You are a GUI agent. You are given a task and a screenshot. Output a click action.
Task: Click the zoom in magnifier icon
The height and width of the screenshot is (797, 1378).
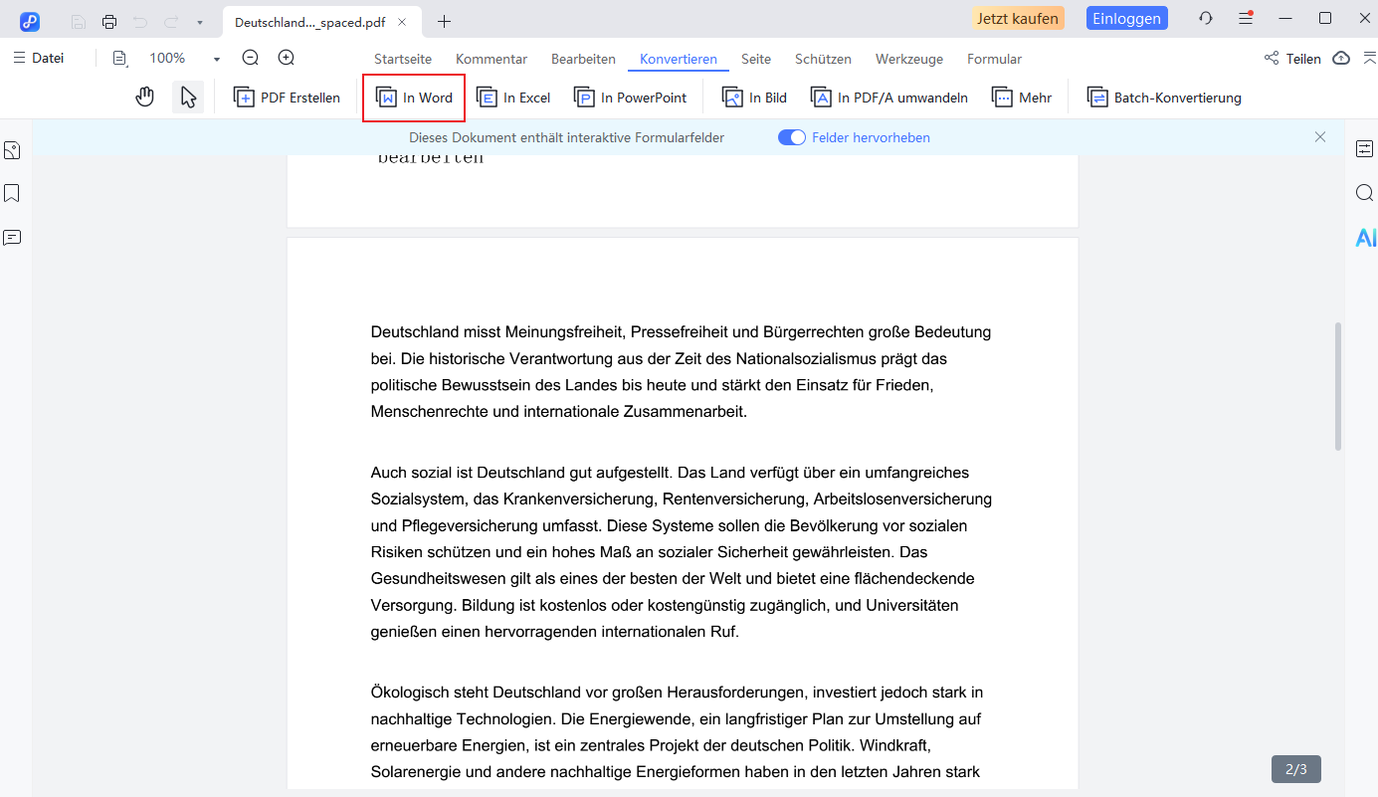point(287,59)
